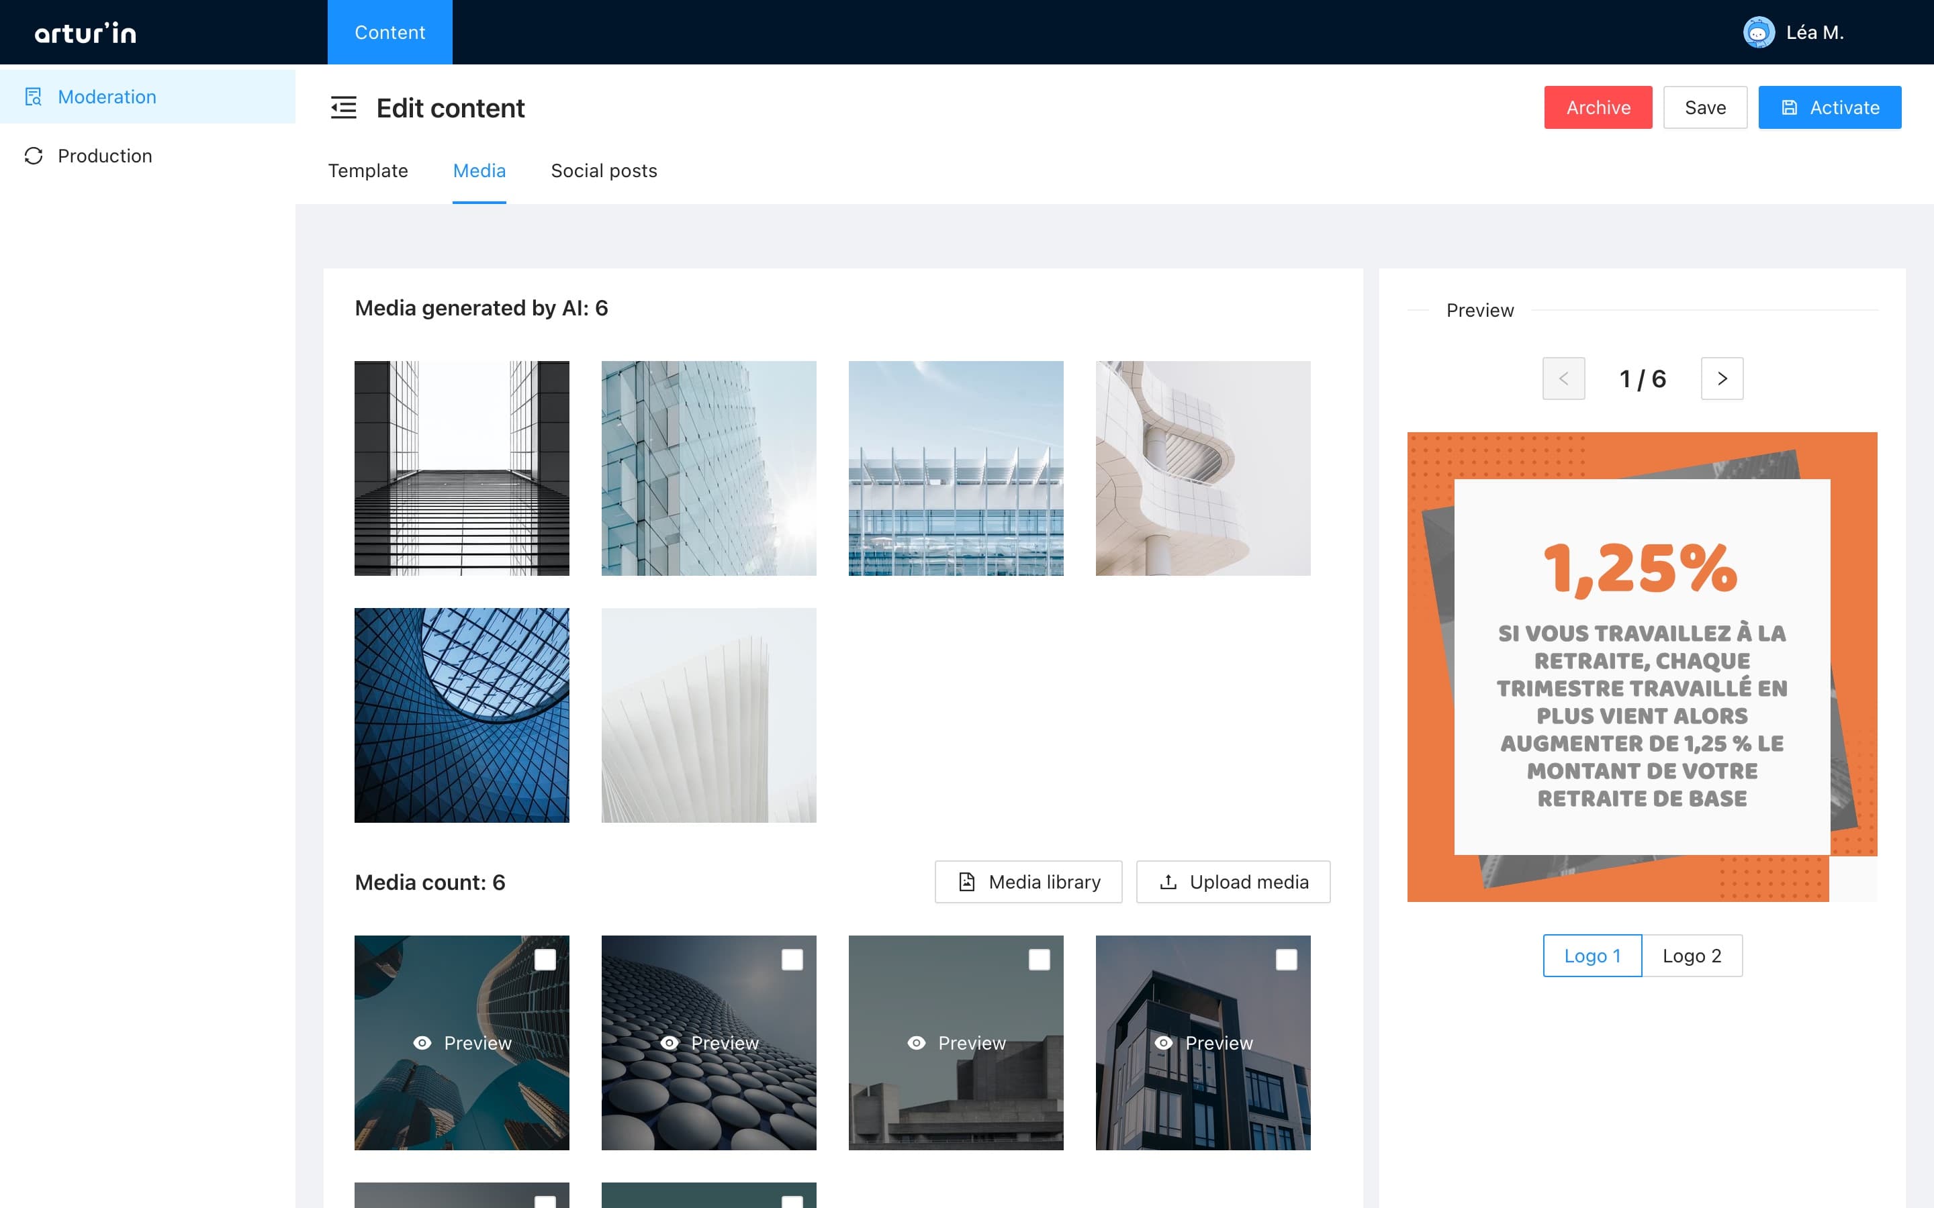Select the white fins architecture AI image
The height and width of the screenshot is (1208, 1934).
click(709, 715)
